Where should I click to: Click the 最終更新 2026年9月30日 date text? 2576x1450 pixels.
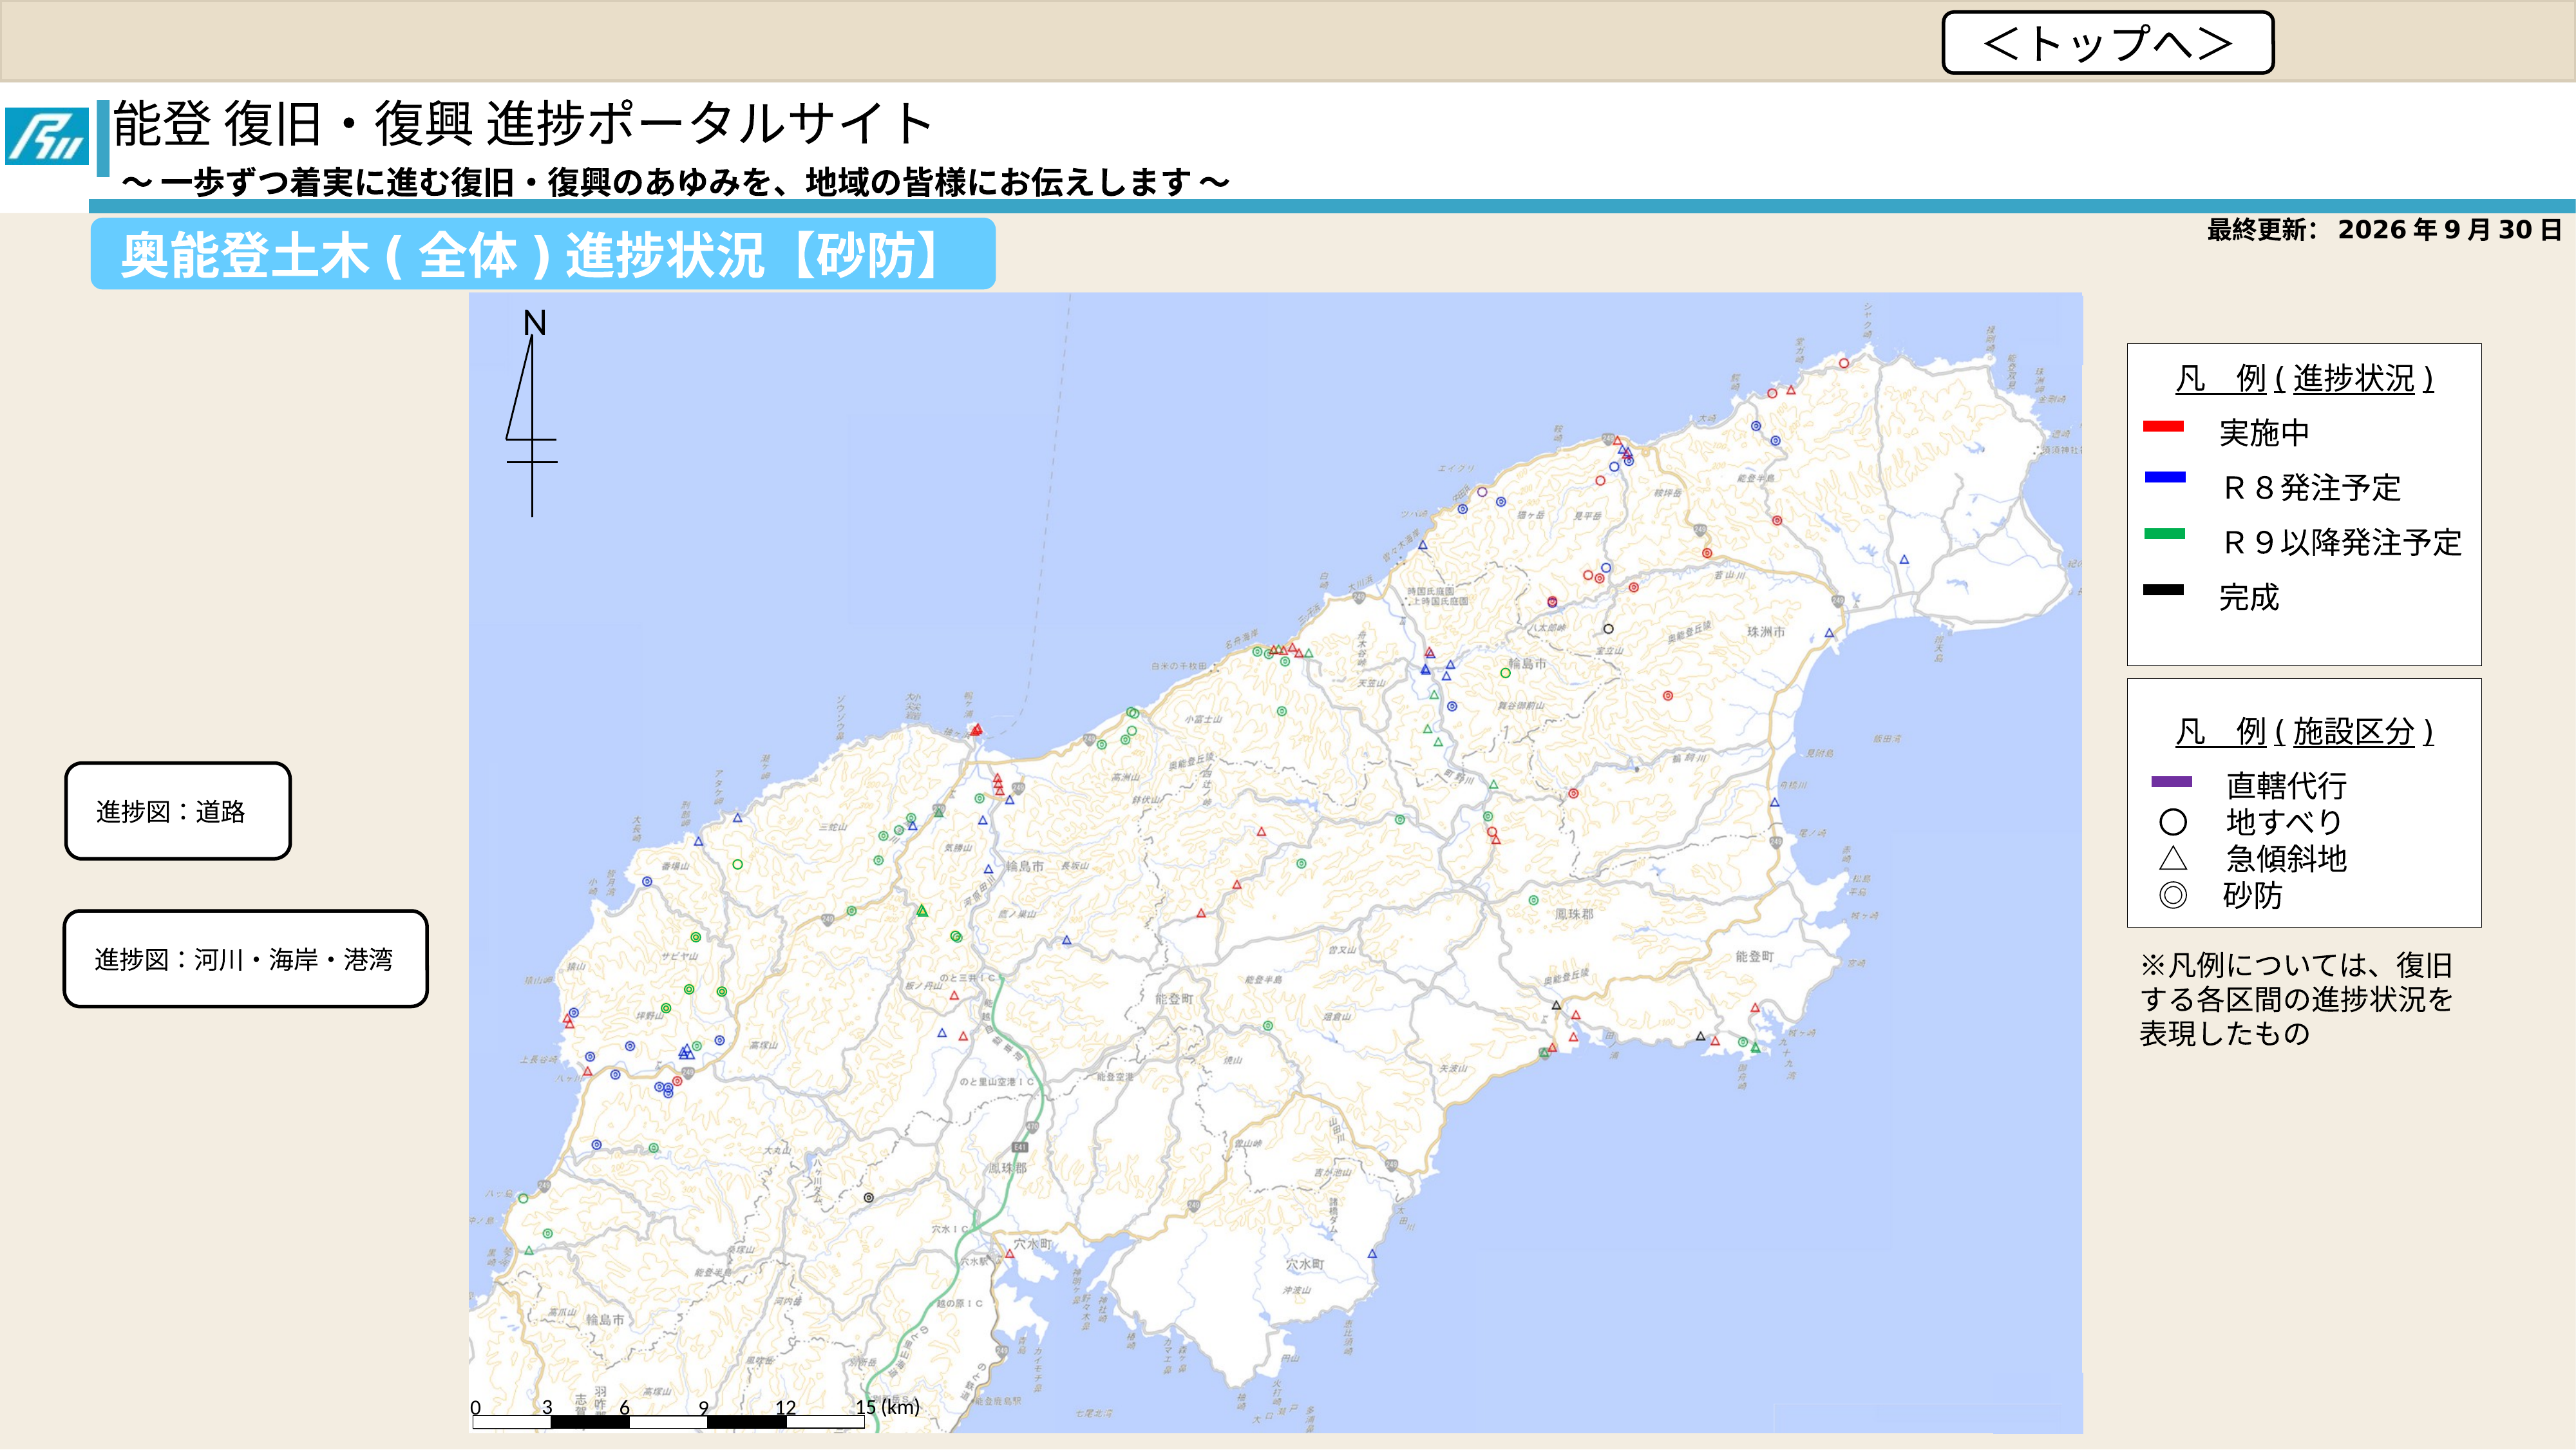pyautogui.click(x=2385, y=230)
